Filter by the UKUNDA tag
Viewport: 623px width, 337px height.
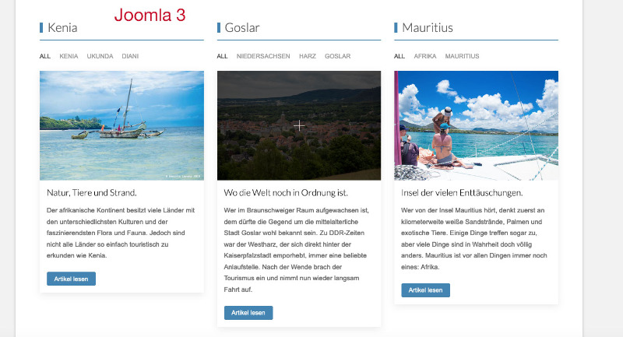click(100, 56)
